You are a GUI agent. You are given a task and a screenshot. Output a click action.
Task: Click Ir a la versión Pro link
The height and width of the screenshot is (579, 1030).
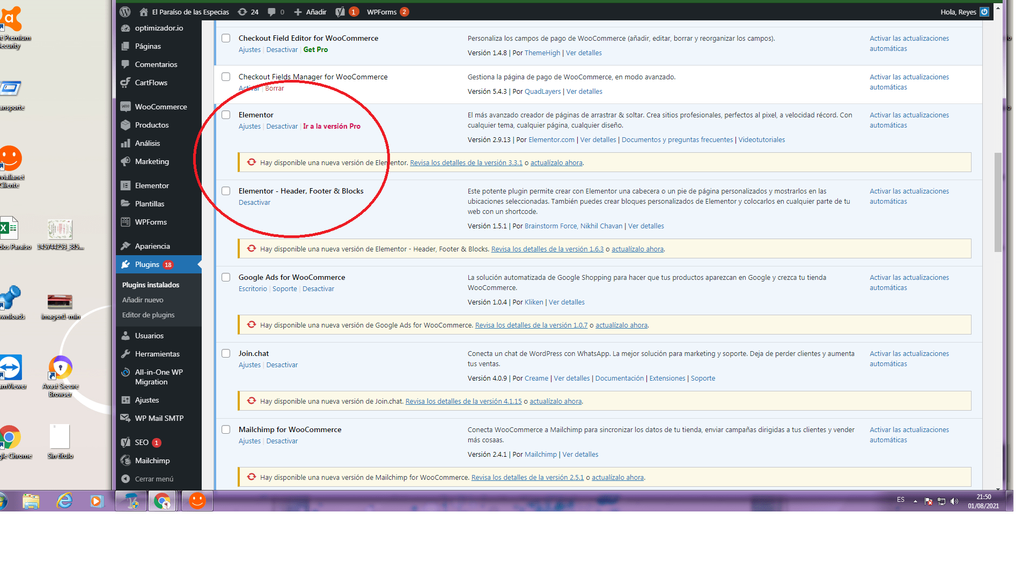pos(332,126)
